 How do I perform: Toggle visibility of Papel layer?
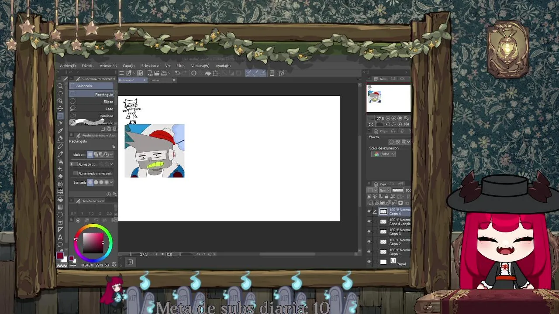pos(369,262)
